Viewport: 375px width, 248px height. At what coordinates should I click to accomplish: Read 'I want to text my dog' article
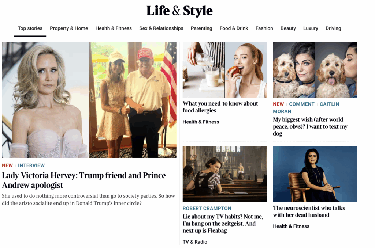click(310, 126)
